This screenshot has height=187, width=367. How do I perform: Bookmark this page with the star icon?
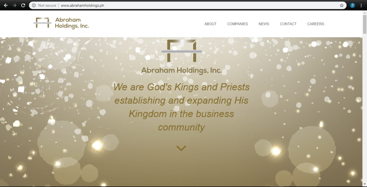coord(342,5)
